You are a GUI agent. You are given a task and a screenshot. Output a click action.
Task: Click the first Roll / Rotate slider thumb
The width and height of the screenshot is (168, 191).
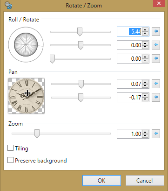click(80, 32)
